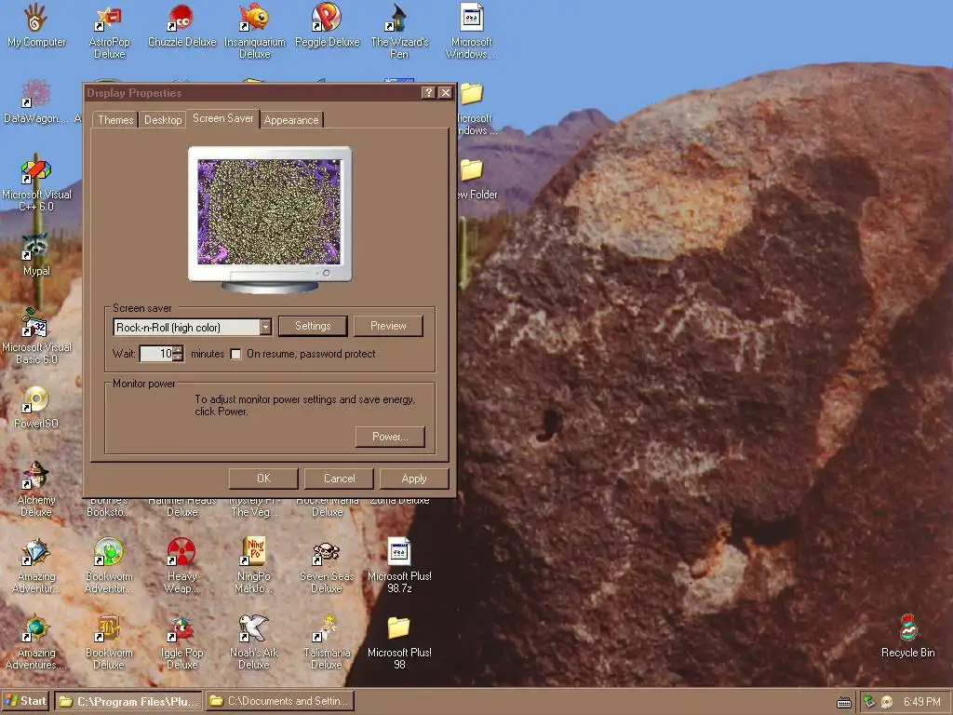Select the AstroPop Deluxe shortcut icon

tap(109, 19)
